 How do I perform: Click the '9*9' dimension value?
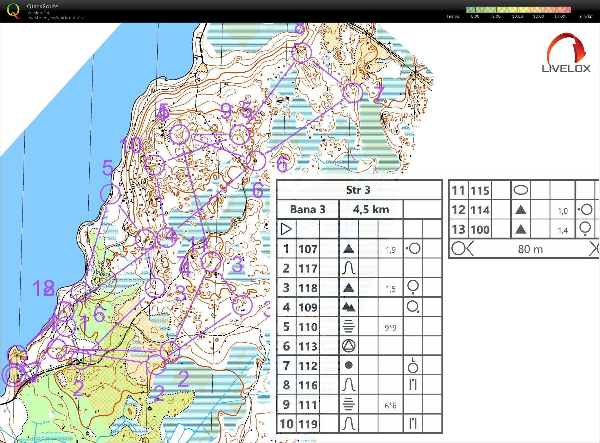[390, 327]
